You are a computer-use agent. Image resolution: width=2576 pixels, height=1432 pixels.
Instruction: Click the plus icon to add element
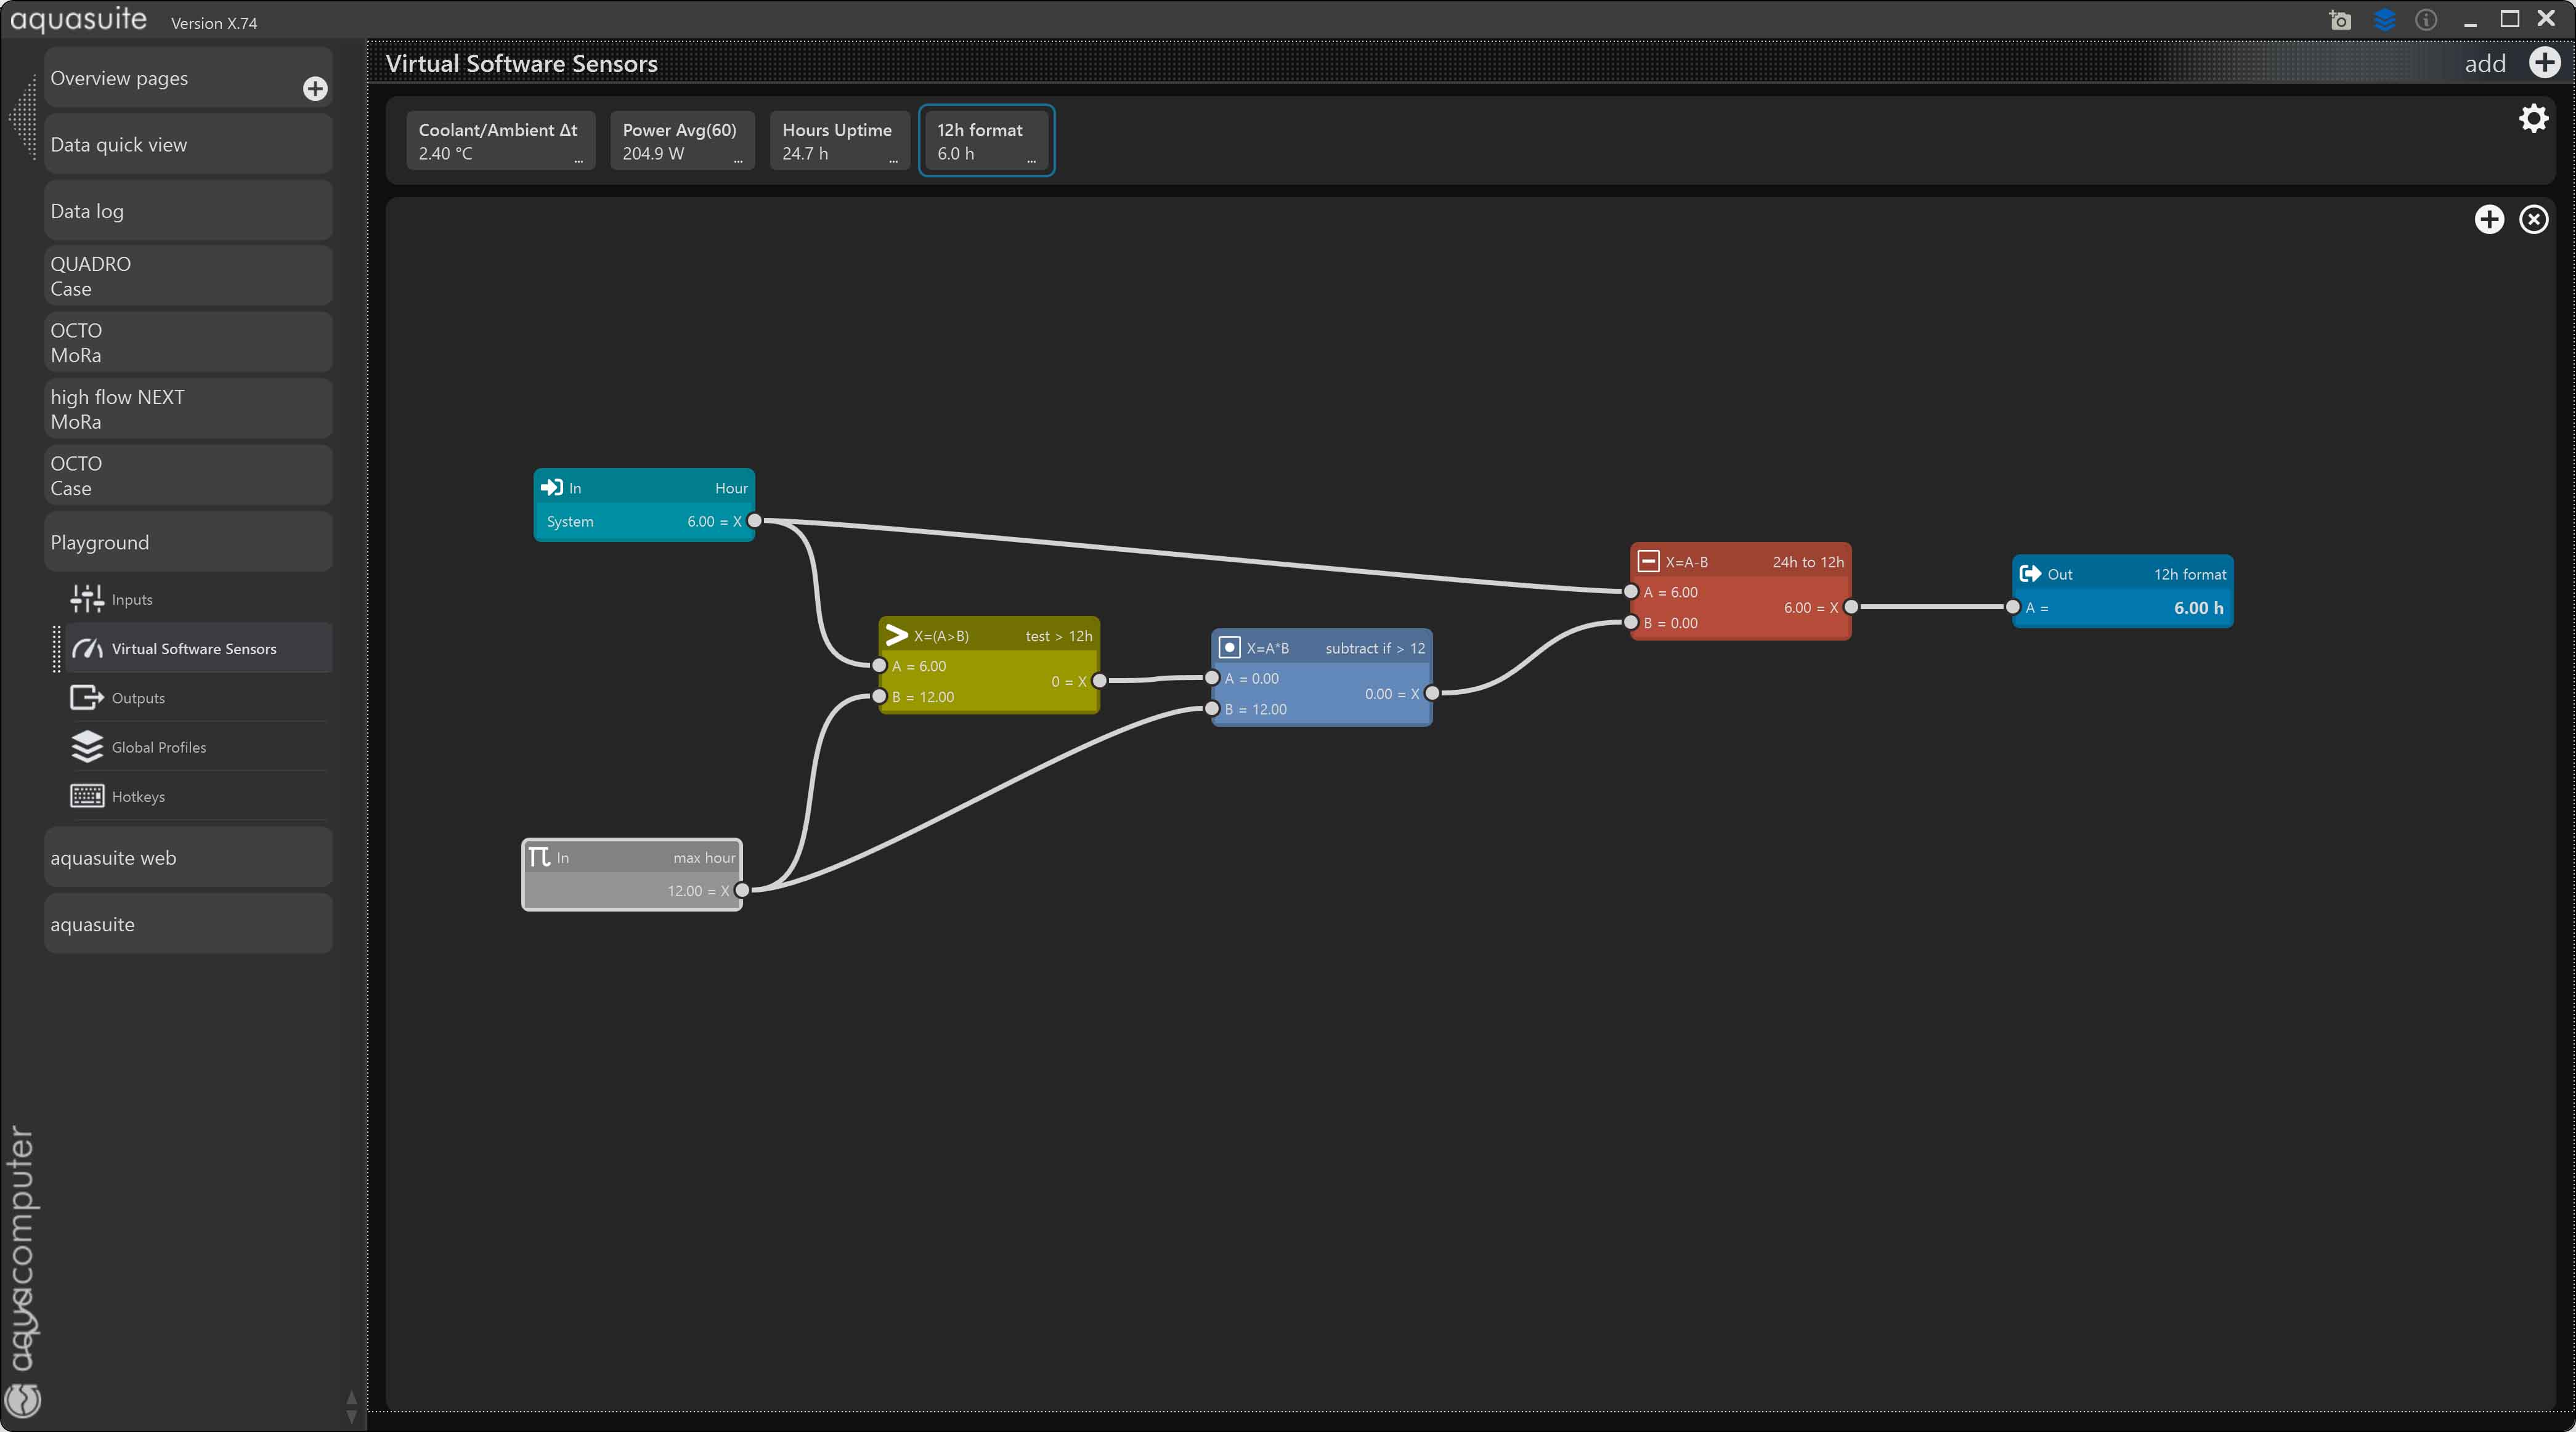2489,219
